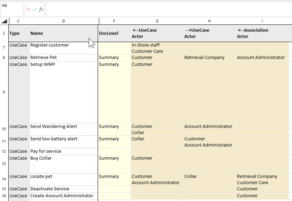Screen dimensions: 292x201
Task: Click the 'Type' header cell
Action: click(x=19, y=33)
